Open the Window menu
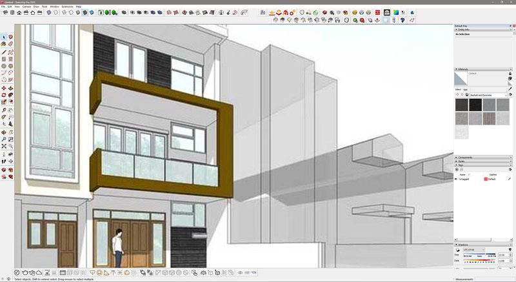The width and height of the screenshot is (516, 282). (55, 6)
